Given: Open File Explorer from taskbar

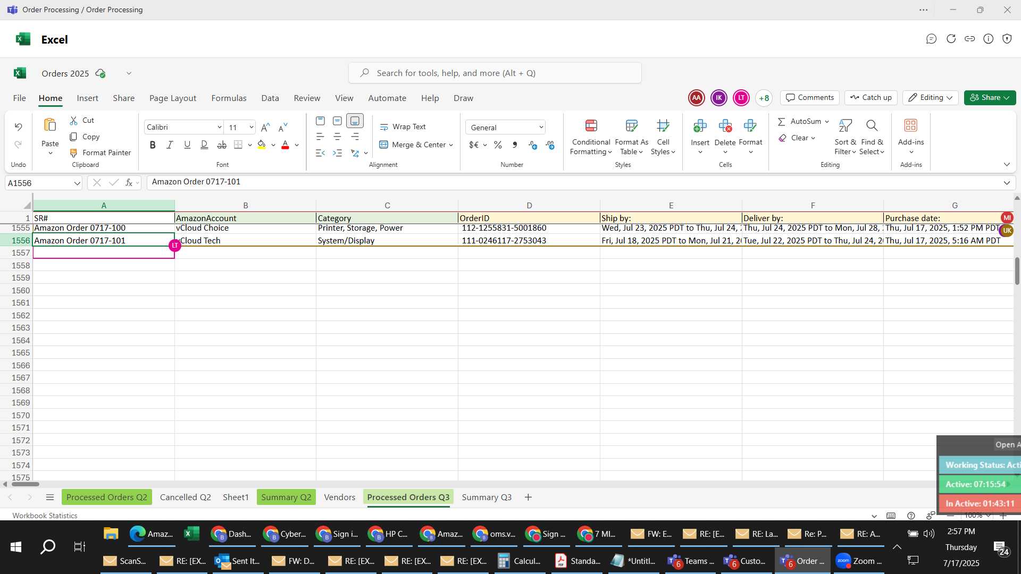Looking at the screenshot, I should tap(111, 534).
